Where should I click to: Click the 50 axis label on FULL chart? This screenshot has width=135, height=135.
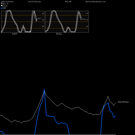click(x=87, y=20)
